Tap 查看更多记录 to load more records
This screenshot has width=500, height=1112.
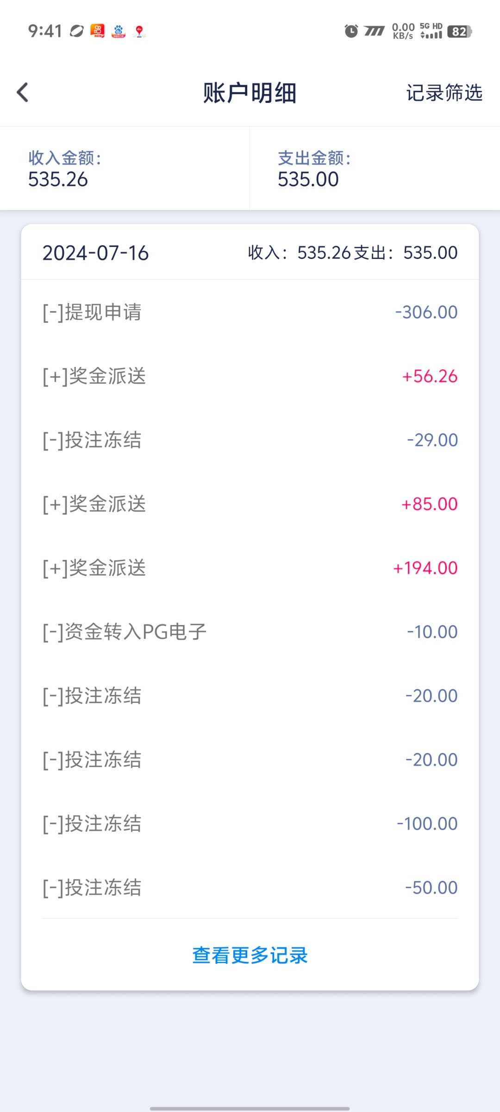point(250,955)
